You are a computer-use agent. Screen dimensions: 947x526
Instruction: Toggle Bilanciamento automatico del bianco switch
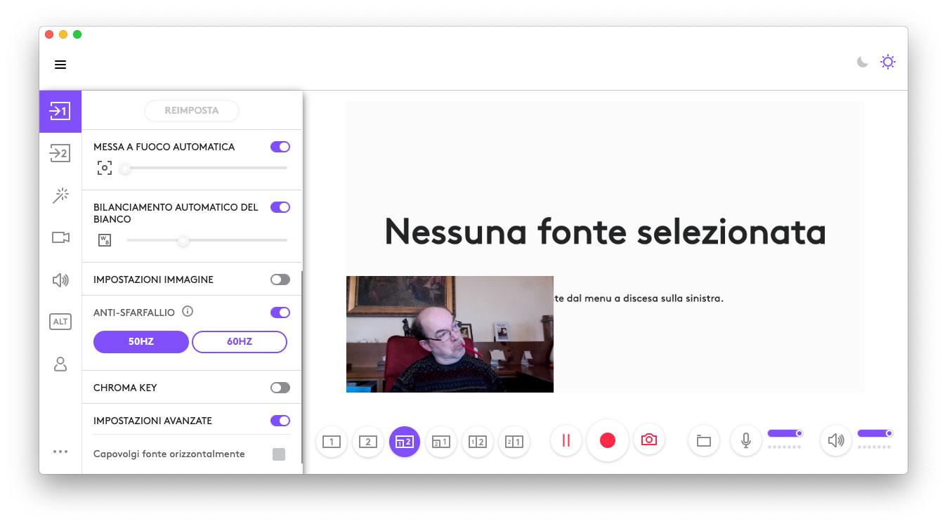(x=280, y=207)
